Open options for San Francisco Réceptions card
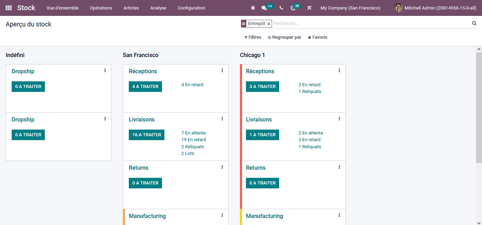This screenshot has height=225, width=482. [x=222, y=70]
